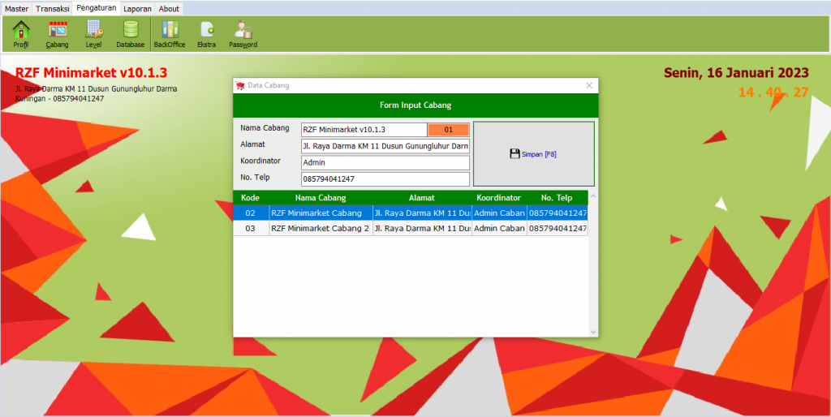Screen dimensions: 831x417
Task: Click the Alamat column header
Action: (422, 198)
